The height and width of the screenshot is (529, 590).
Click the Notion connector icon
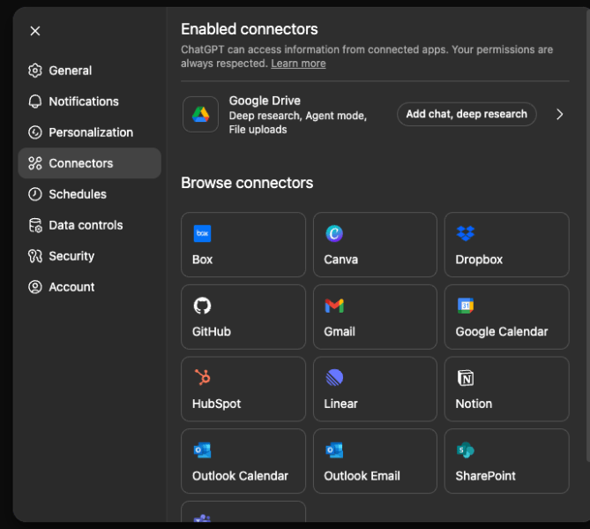coord(466,378)
